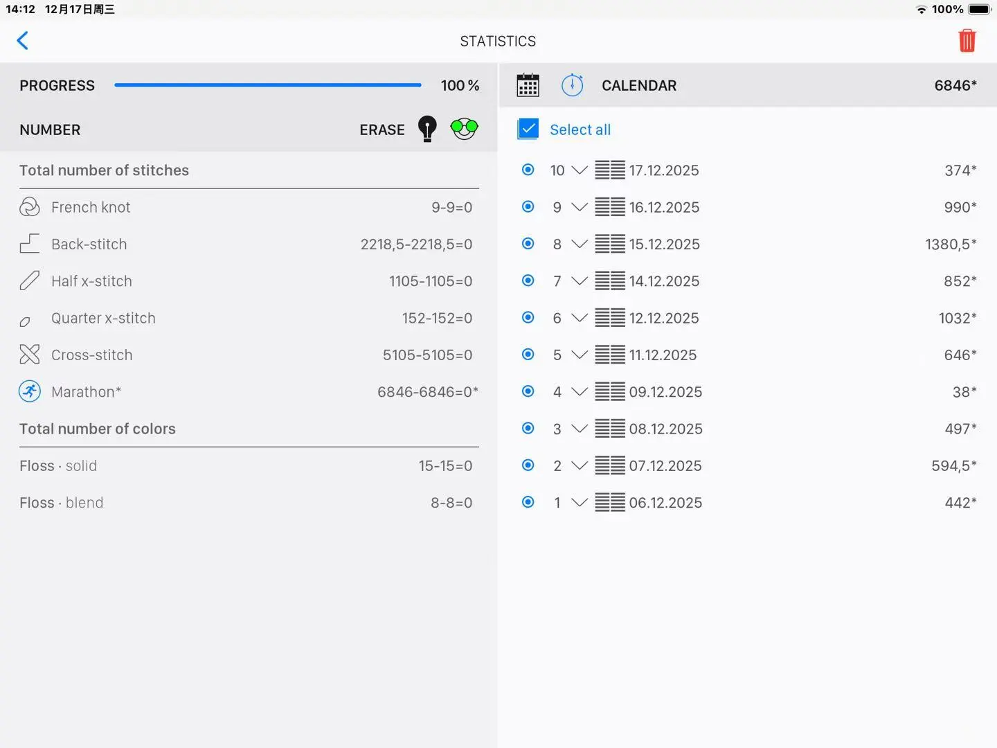
Task: Toggle radio button for session 9
Action: 528,206
